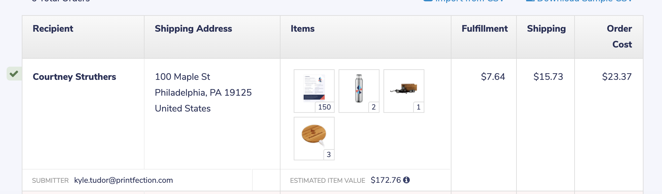Open the wooden box gadget thumbnail

pos(404,88)
